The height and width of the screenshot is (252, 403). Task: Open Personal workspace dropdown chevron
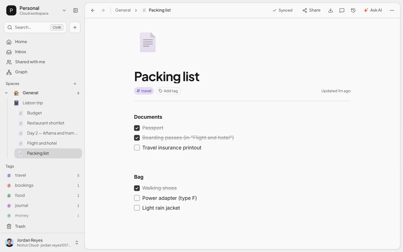64,10
